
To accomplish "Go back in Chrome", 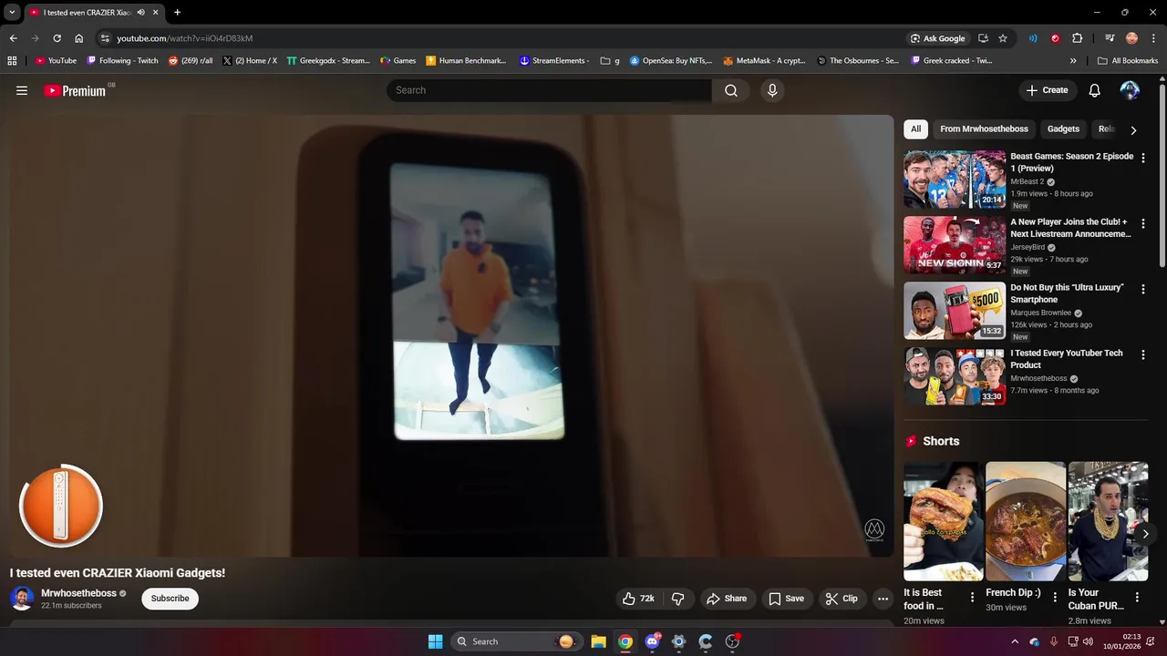I will [x=13, y=38].
